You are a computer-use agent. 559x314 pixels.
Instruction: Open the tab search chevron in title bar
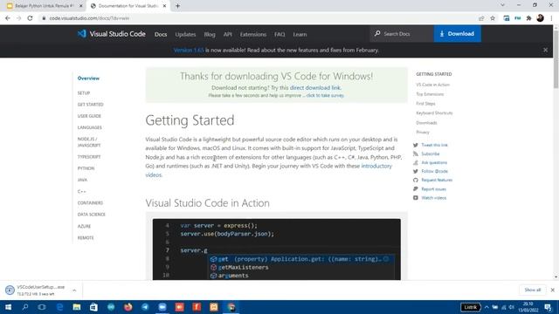tap(502, 5)
